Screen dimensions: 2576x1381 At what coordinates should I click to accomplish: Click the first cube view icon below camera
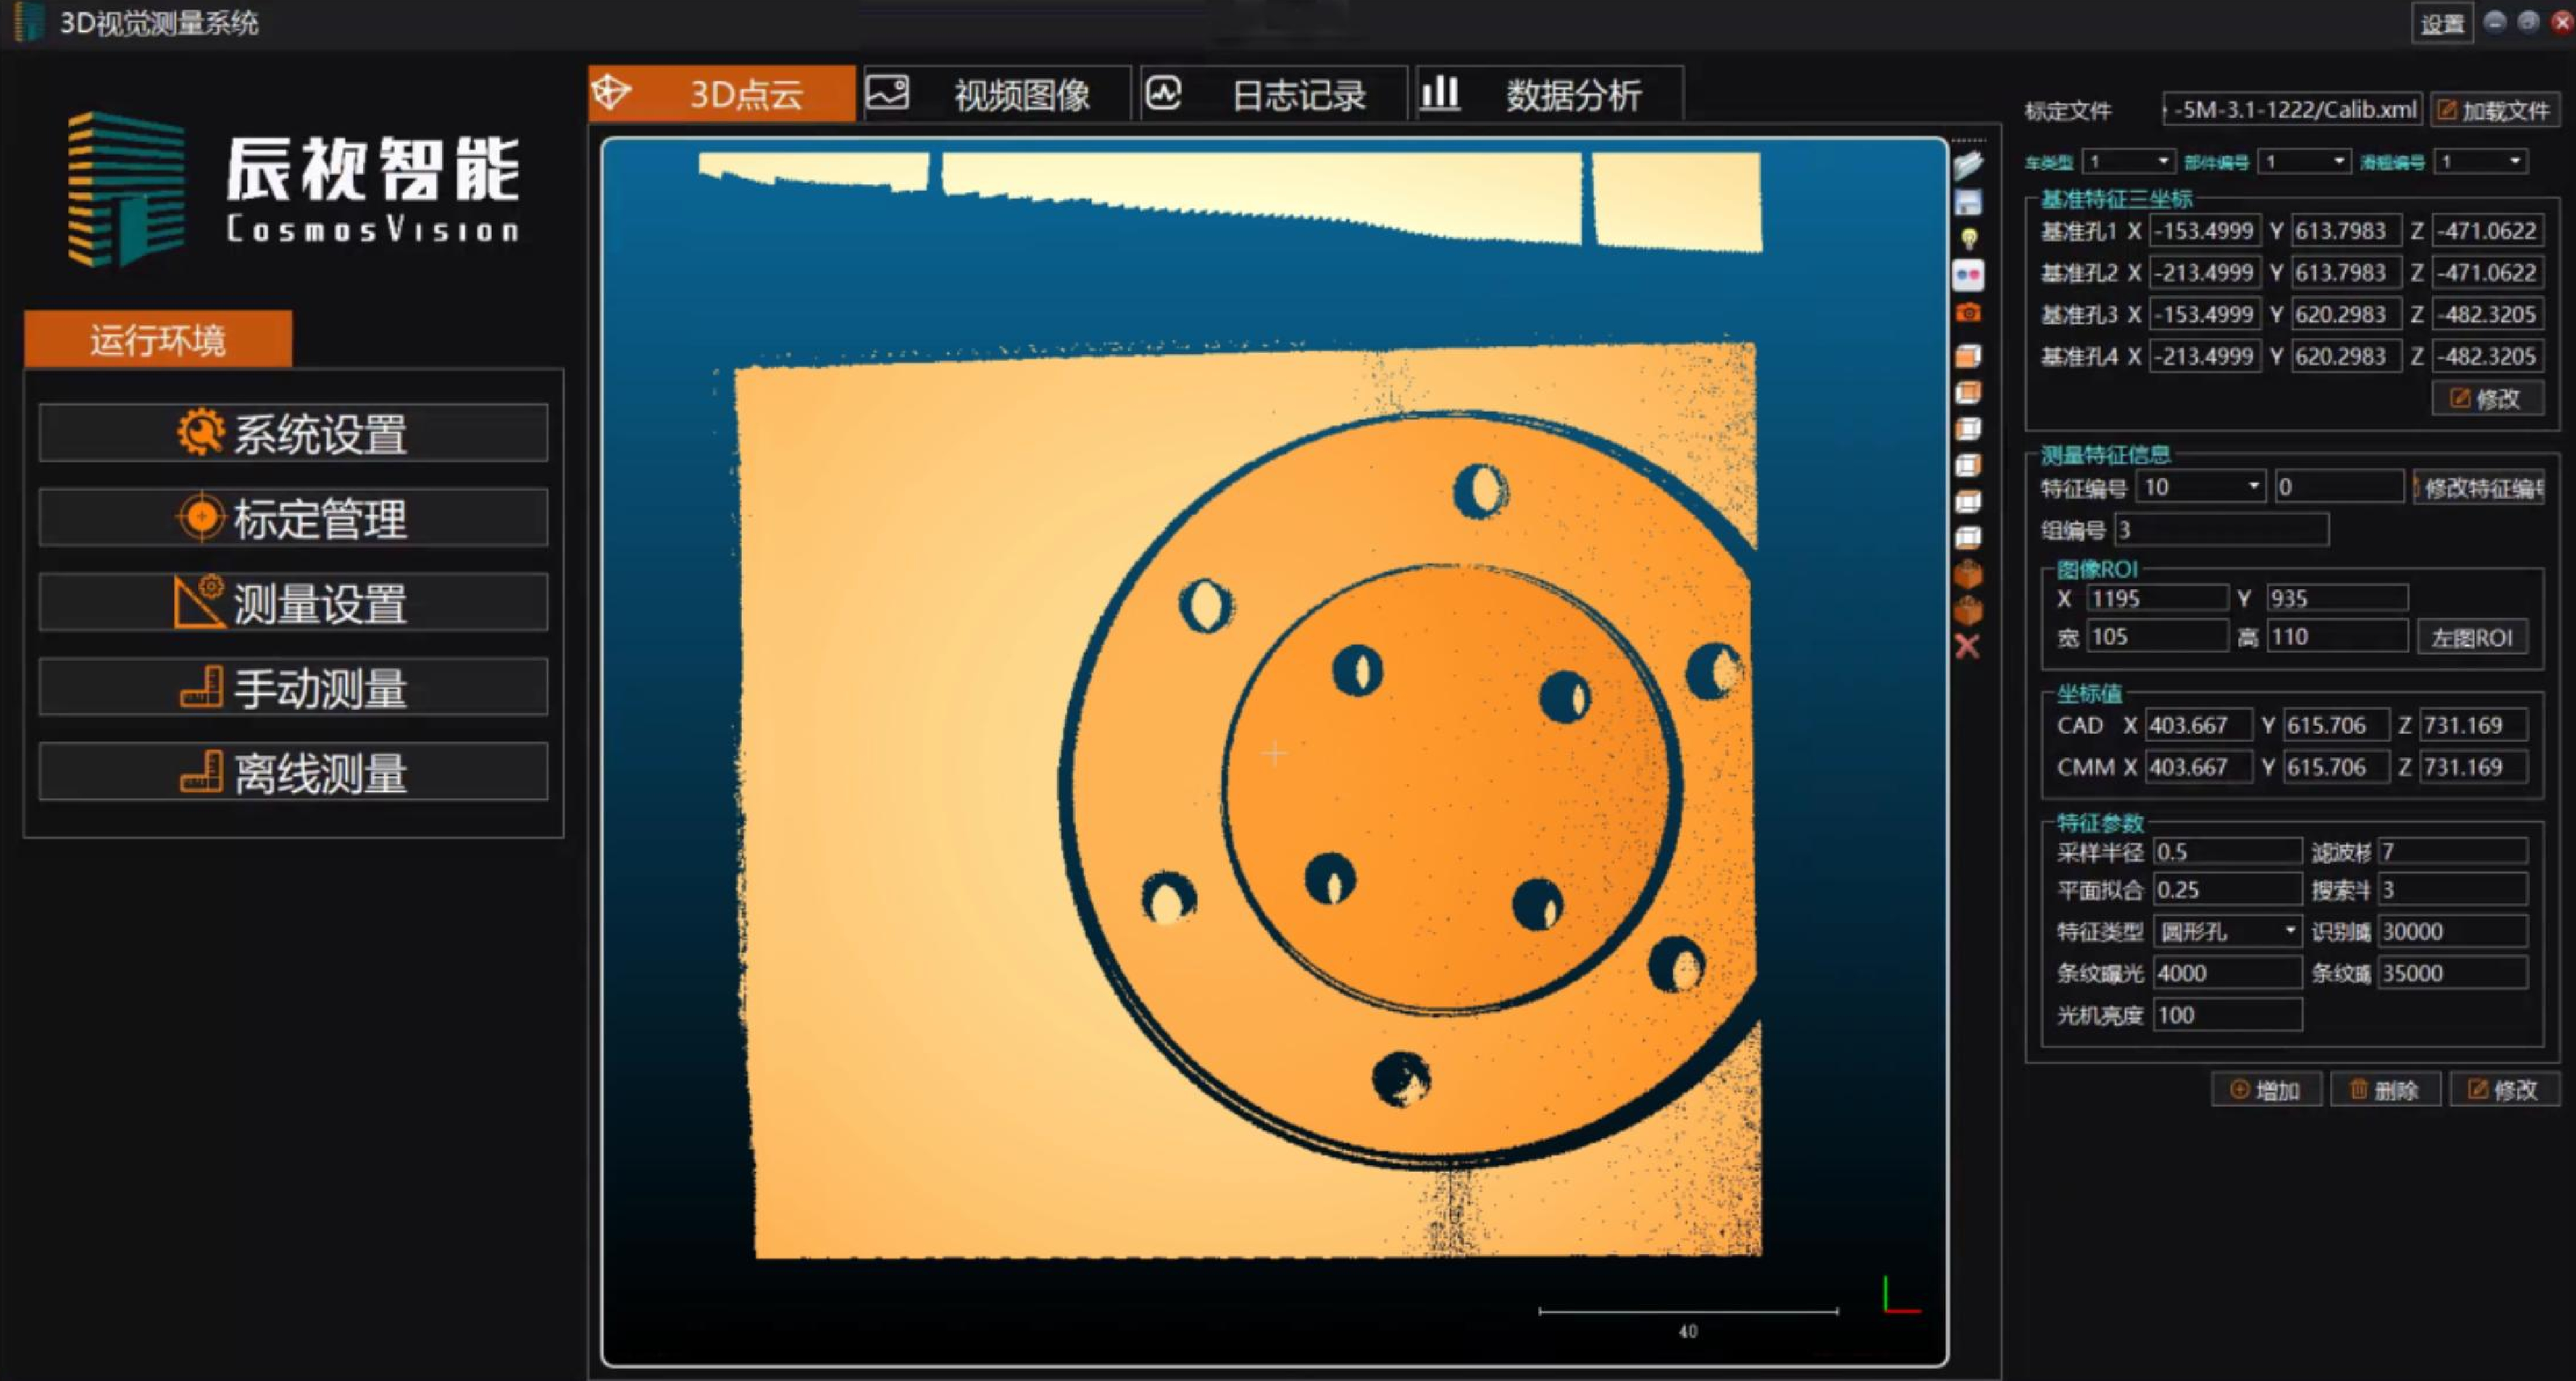pyautogui.click(x=1968, y=356)
